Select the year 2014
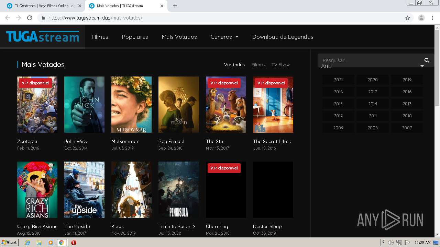The width and height of the screenshot is (440, 247). [x=373, y=104]
